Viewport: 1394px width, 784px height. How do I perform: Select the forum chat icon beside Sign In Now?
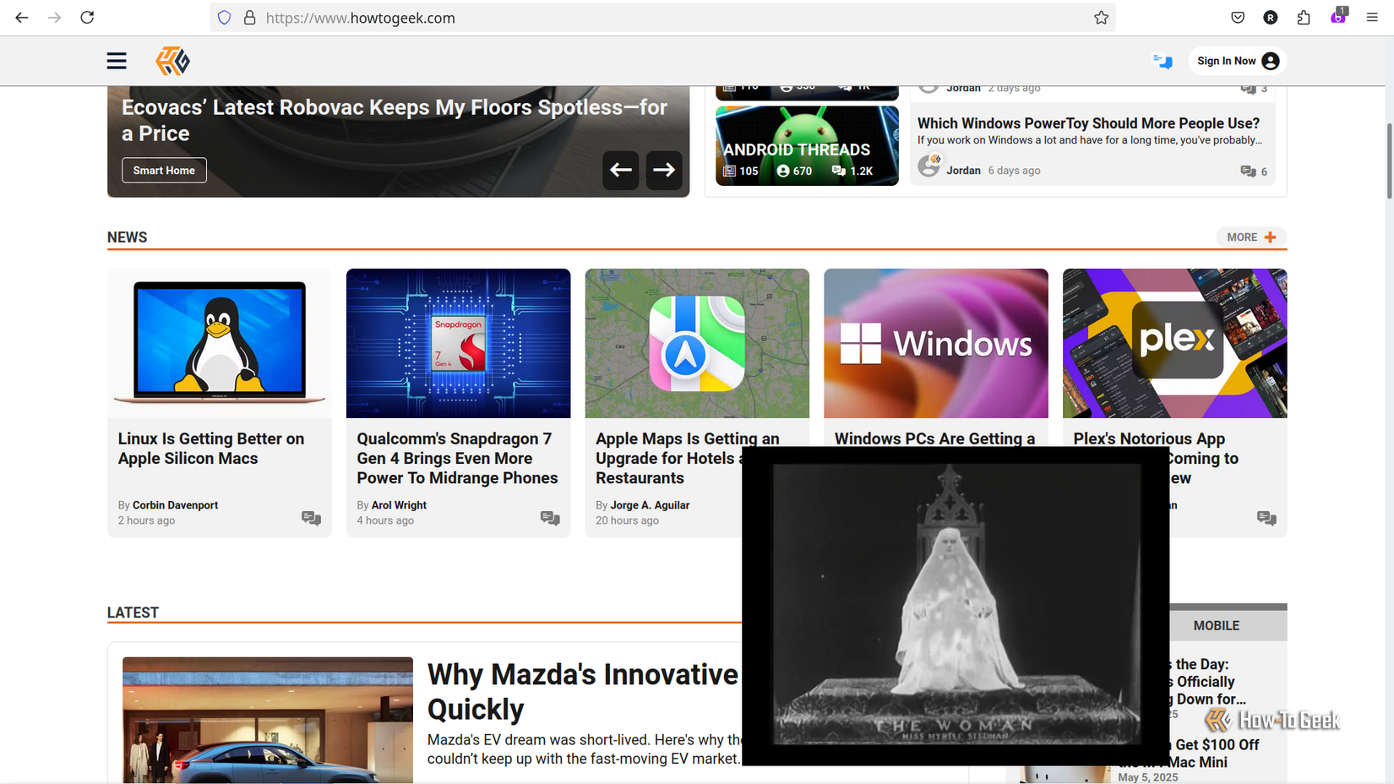(1162, 61)
